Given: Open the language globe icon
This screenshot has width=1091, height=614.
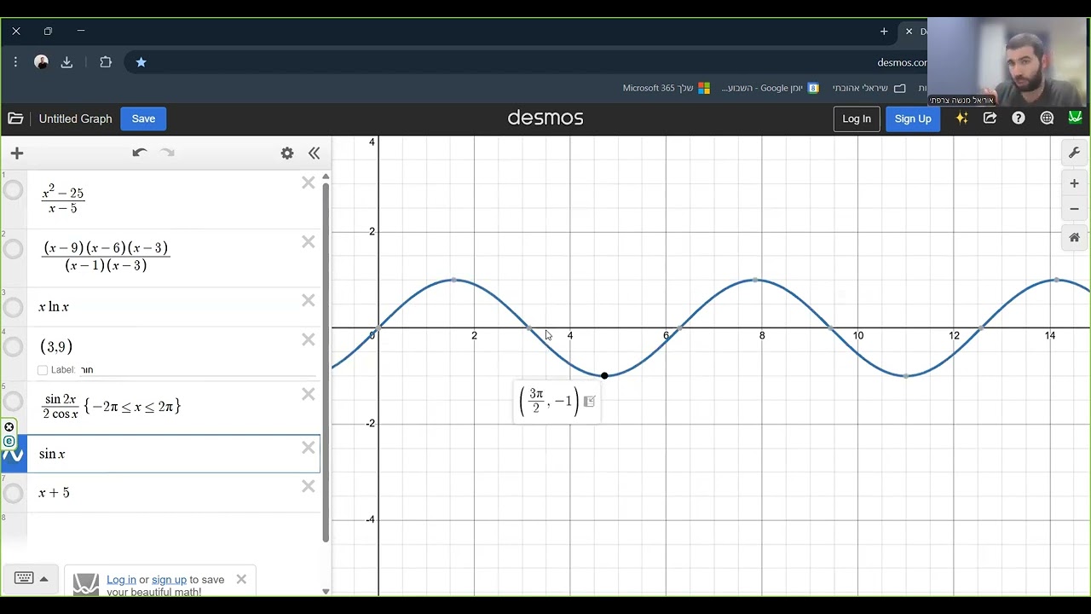Looking at the screenshot, I should point(1047,119).
